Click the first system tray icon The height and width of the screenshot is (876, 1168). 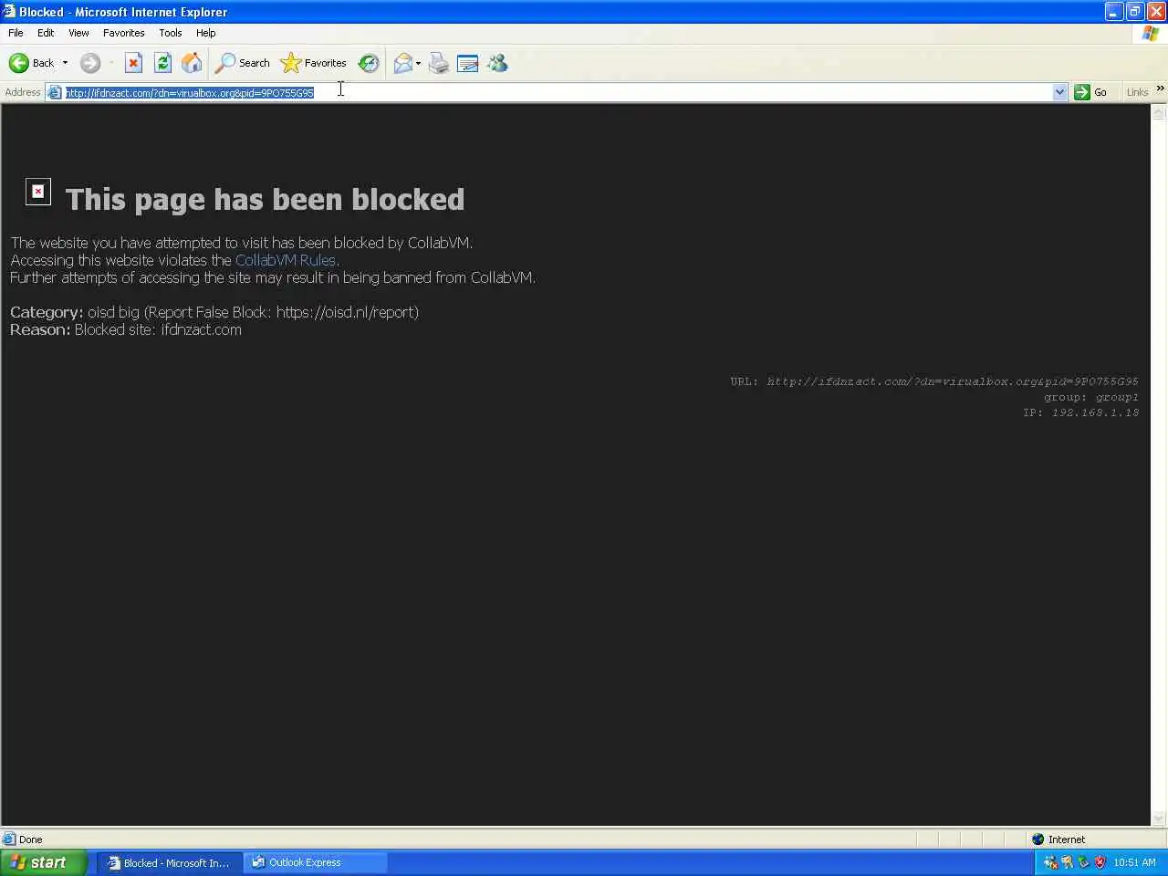(1050, 862)
